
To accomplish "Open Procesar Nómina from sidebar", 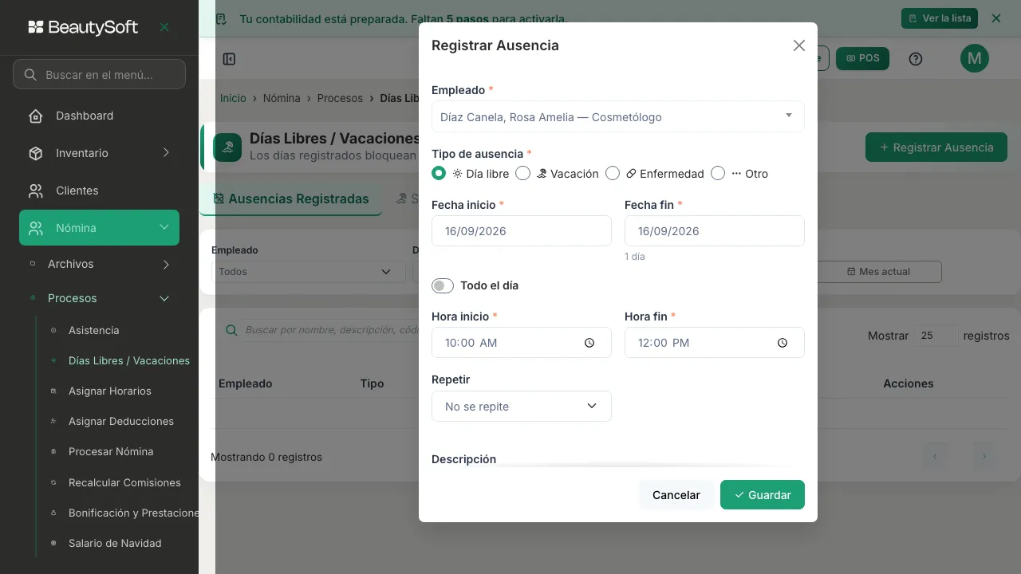I will point(111,451).
